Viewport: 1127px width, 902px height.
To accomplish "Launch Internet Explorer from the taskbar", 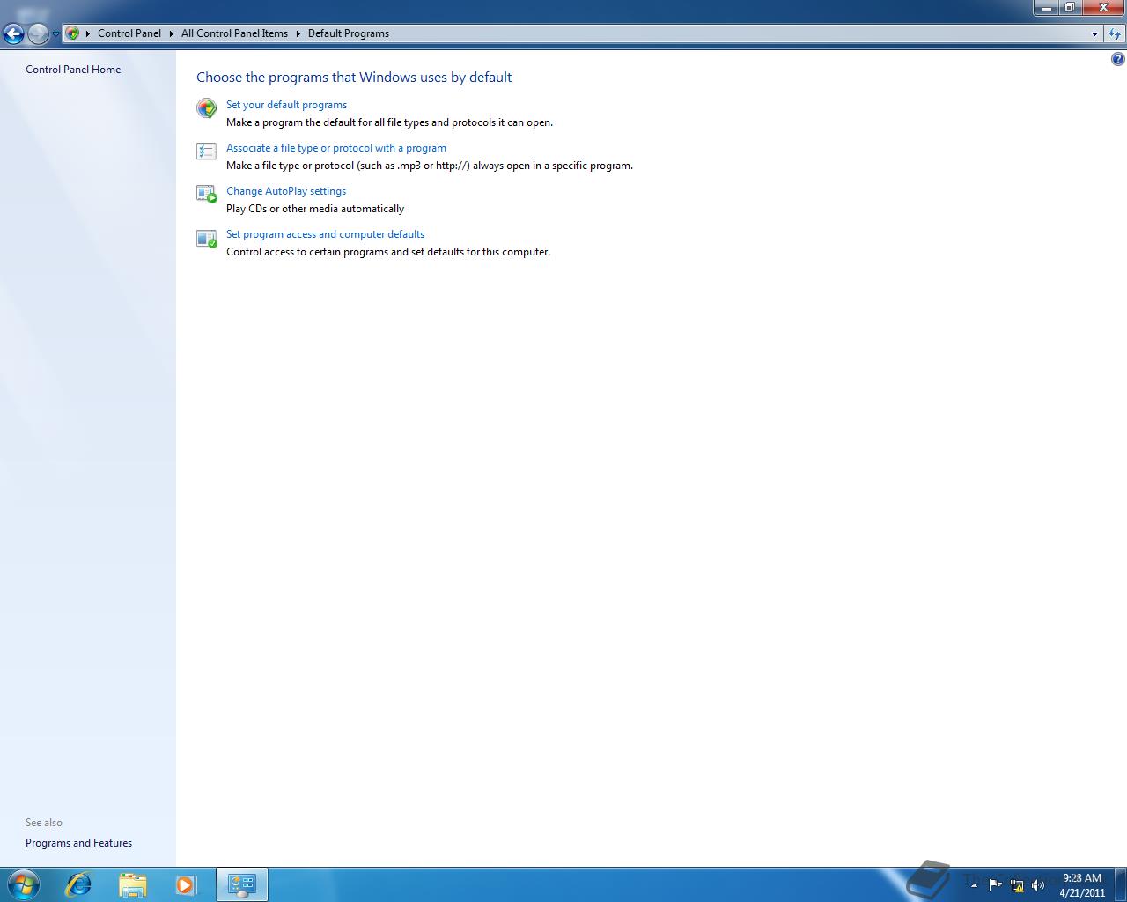I will point(78,884).
